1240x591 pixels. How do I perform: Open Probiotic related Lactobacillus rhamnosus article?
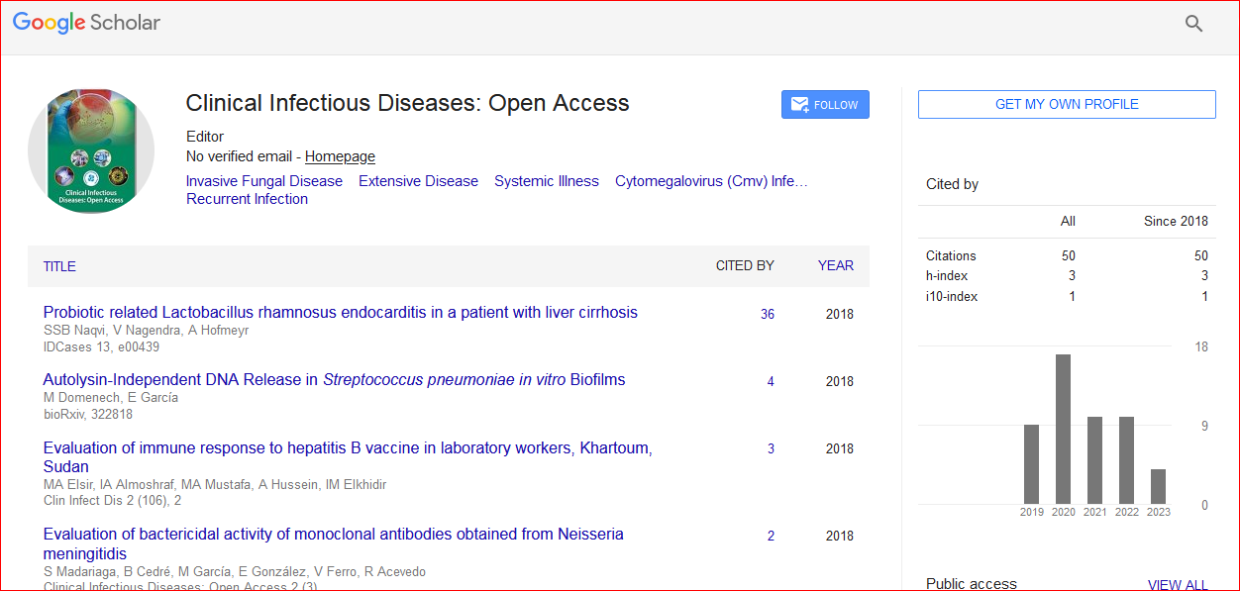click(340, 313)
